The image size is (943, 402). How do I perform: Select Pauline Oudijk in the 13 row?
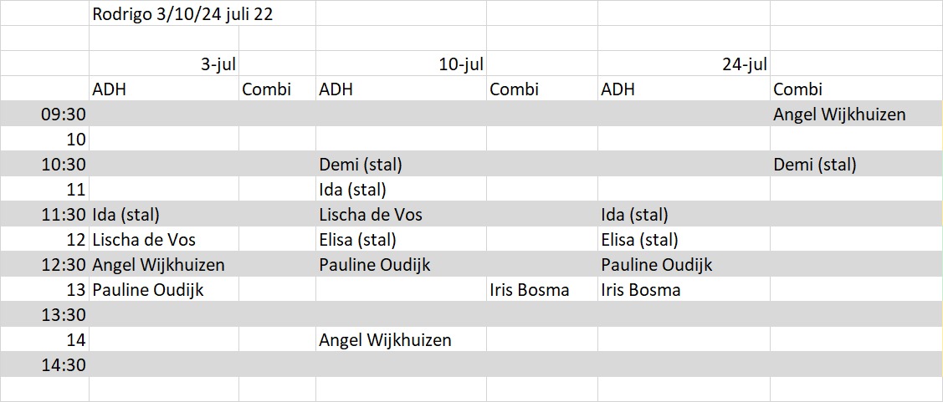pos(148,290)
